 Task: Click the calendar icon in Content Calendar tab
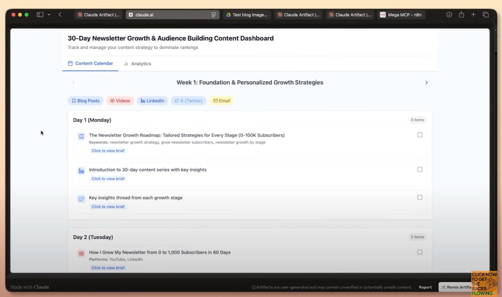click(70, 63)
